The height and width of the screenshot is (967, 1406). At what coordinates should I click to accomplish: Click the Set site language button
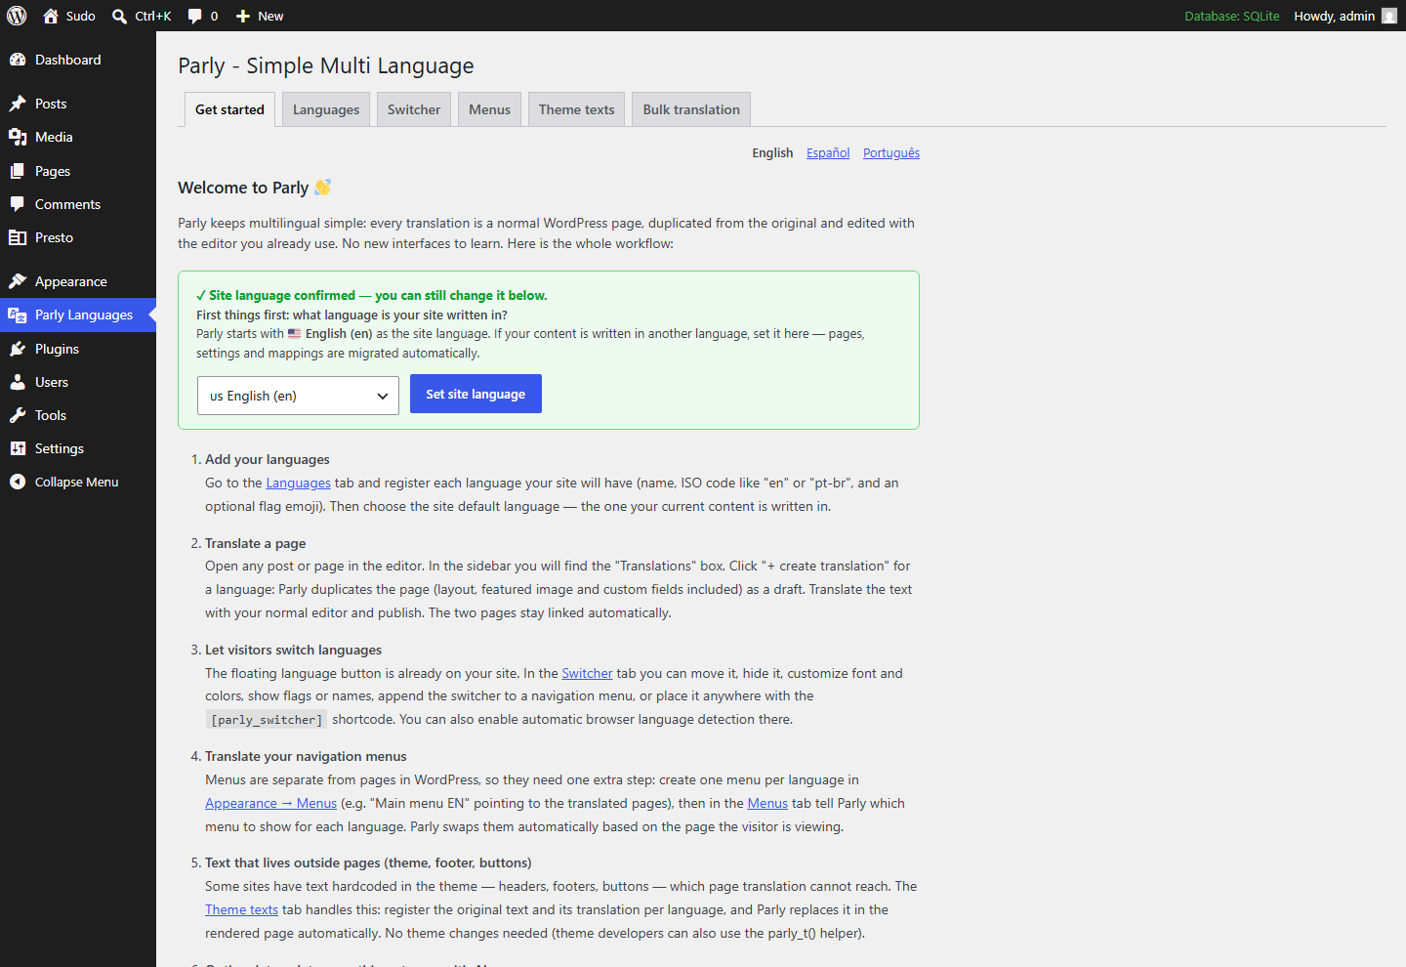click(x=476, y=394)
